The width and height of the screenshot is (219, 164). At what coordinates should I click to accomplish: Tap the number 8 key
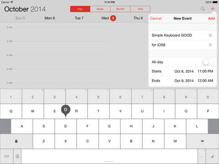point(164,97)
